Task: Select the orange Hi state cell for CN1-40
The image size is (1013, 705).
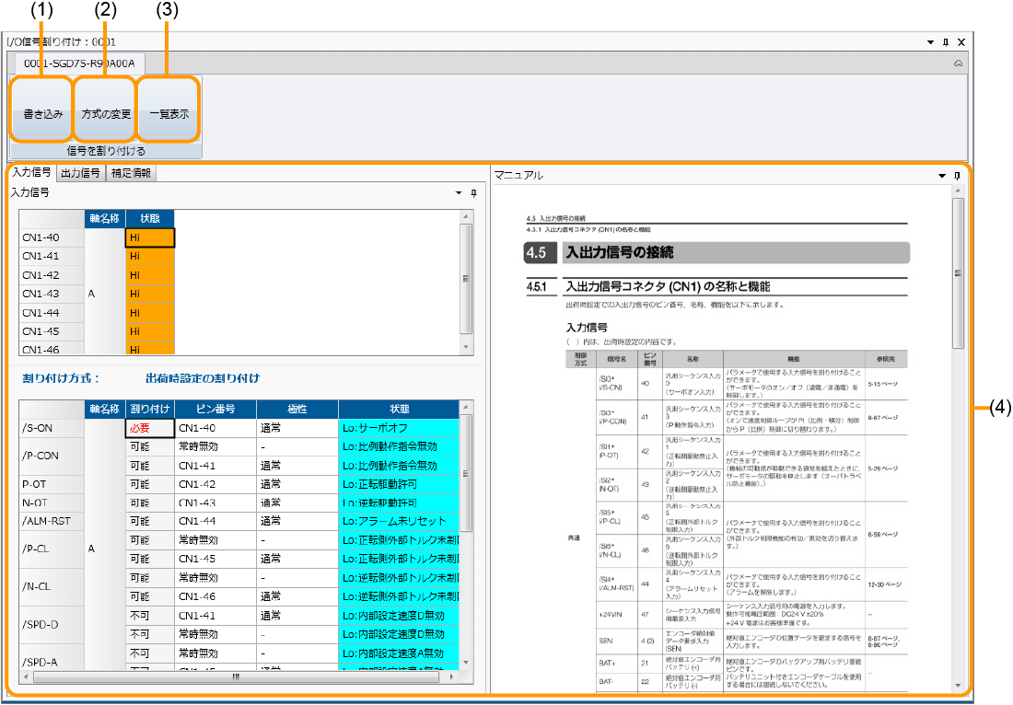Action: coord(149,237)
